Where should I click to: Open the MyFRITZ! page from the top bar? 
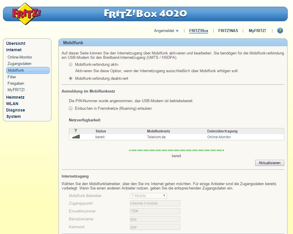[257, 30]
